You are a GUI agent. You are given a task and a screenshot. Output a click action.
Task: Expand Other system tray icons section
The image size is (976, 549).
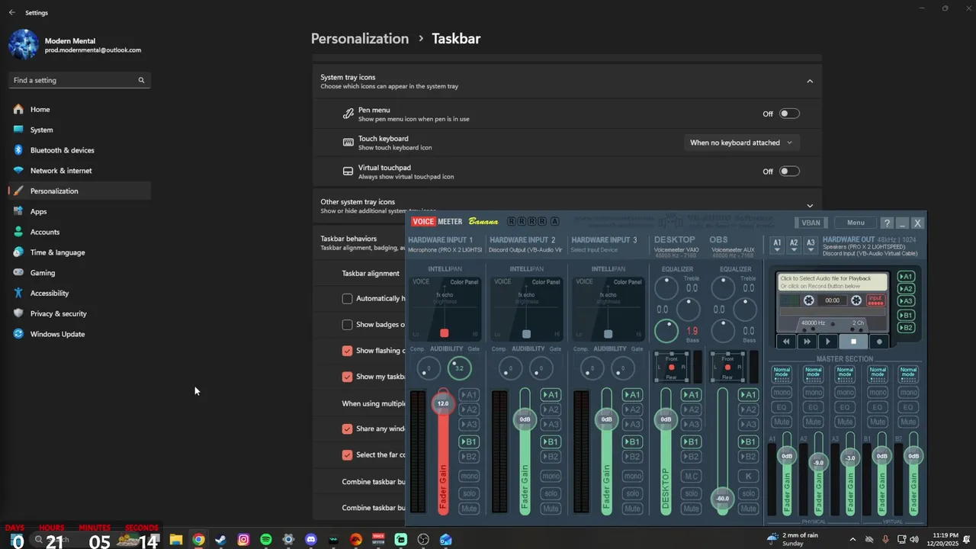point(810,206)
